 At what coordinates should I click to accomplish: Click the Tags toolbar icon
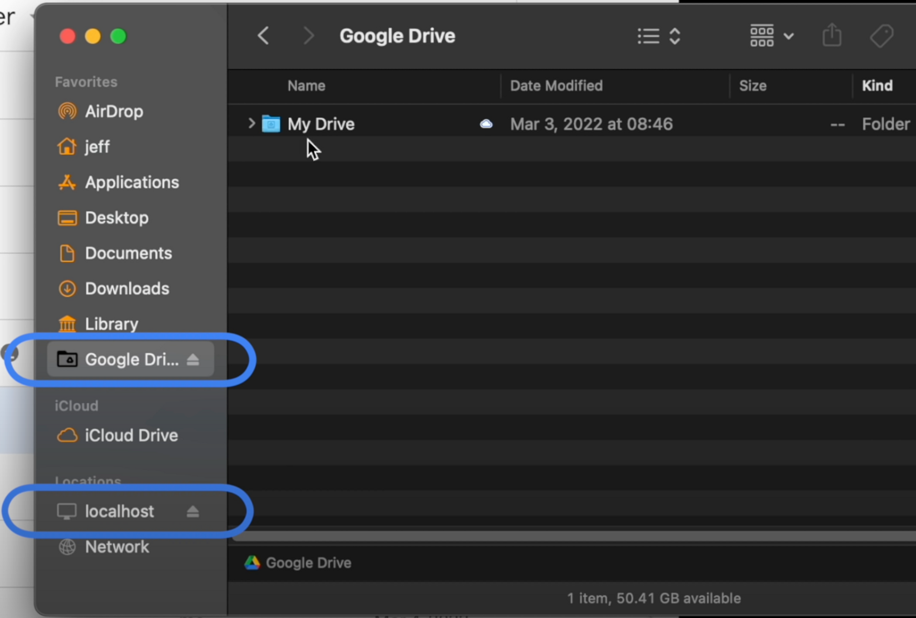882,36
